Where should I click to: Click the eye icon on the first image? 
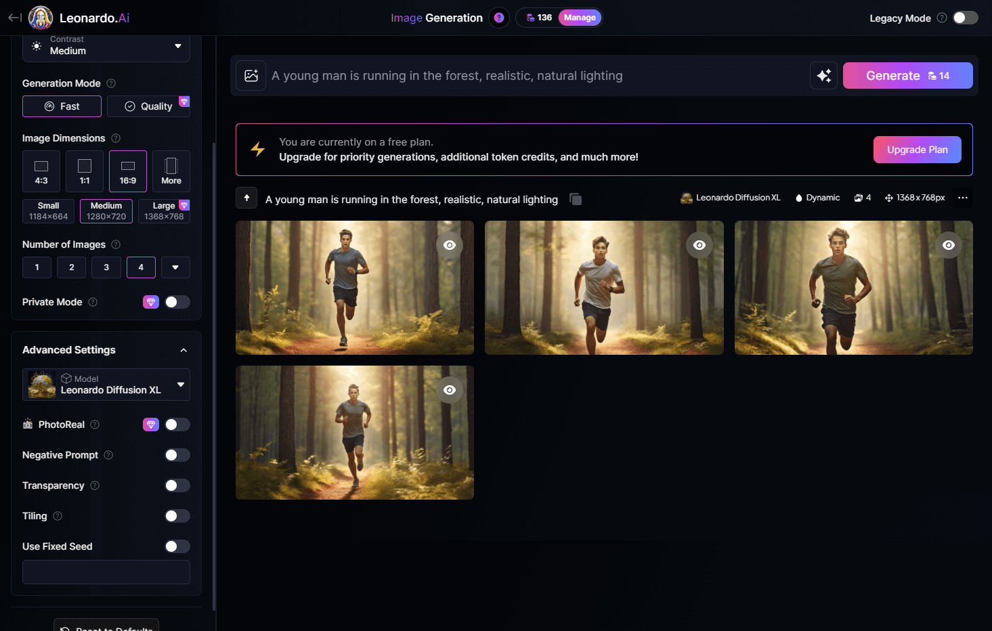tap(450, 245)
